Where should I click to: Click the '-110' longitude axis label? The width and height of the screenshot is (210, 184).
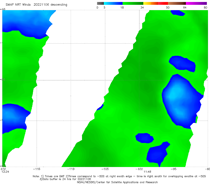point(71,169)
